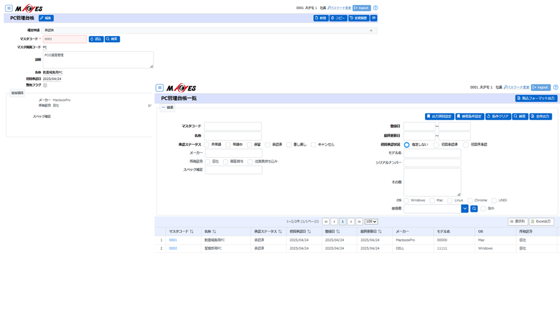Click 全件出力 export button

pyautogui.click(x=540, y=117)
